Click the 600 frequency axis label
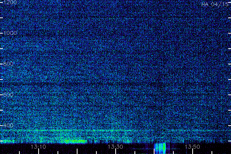 [8, 95]
